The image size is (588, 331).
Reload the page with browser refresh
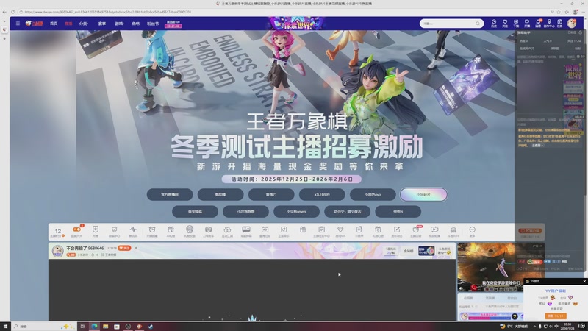click(x=12, y=12)
